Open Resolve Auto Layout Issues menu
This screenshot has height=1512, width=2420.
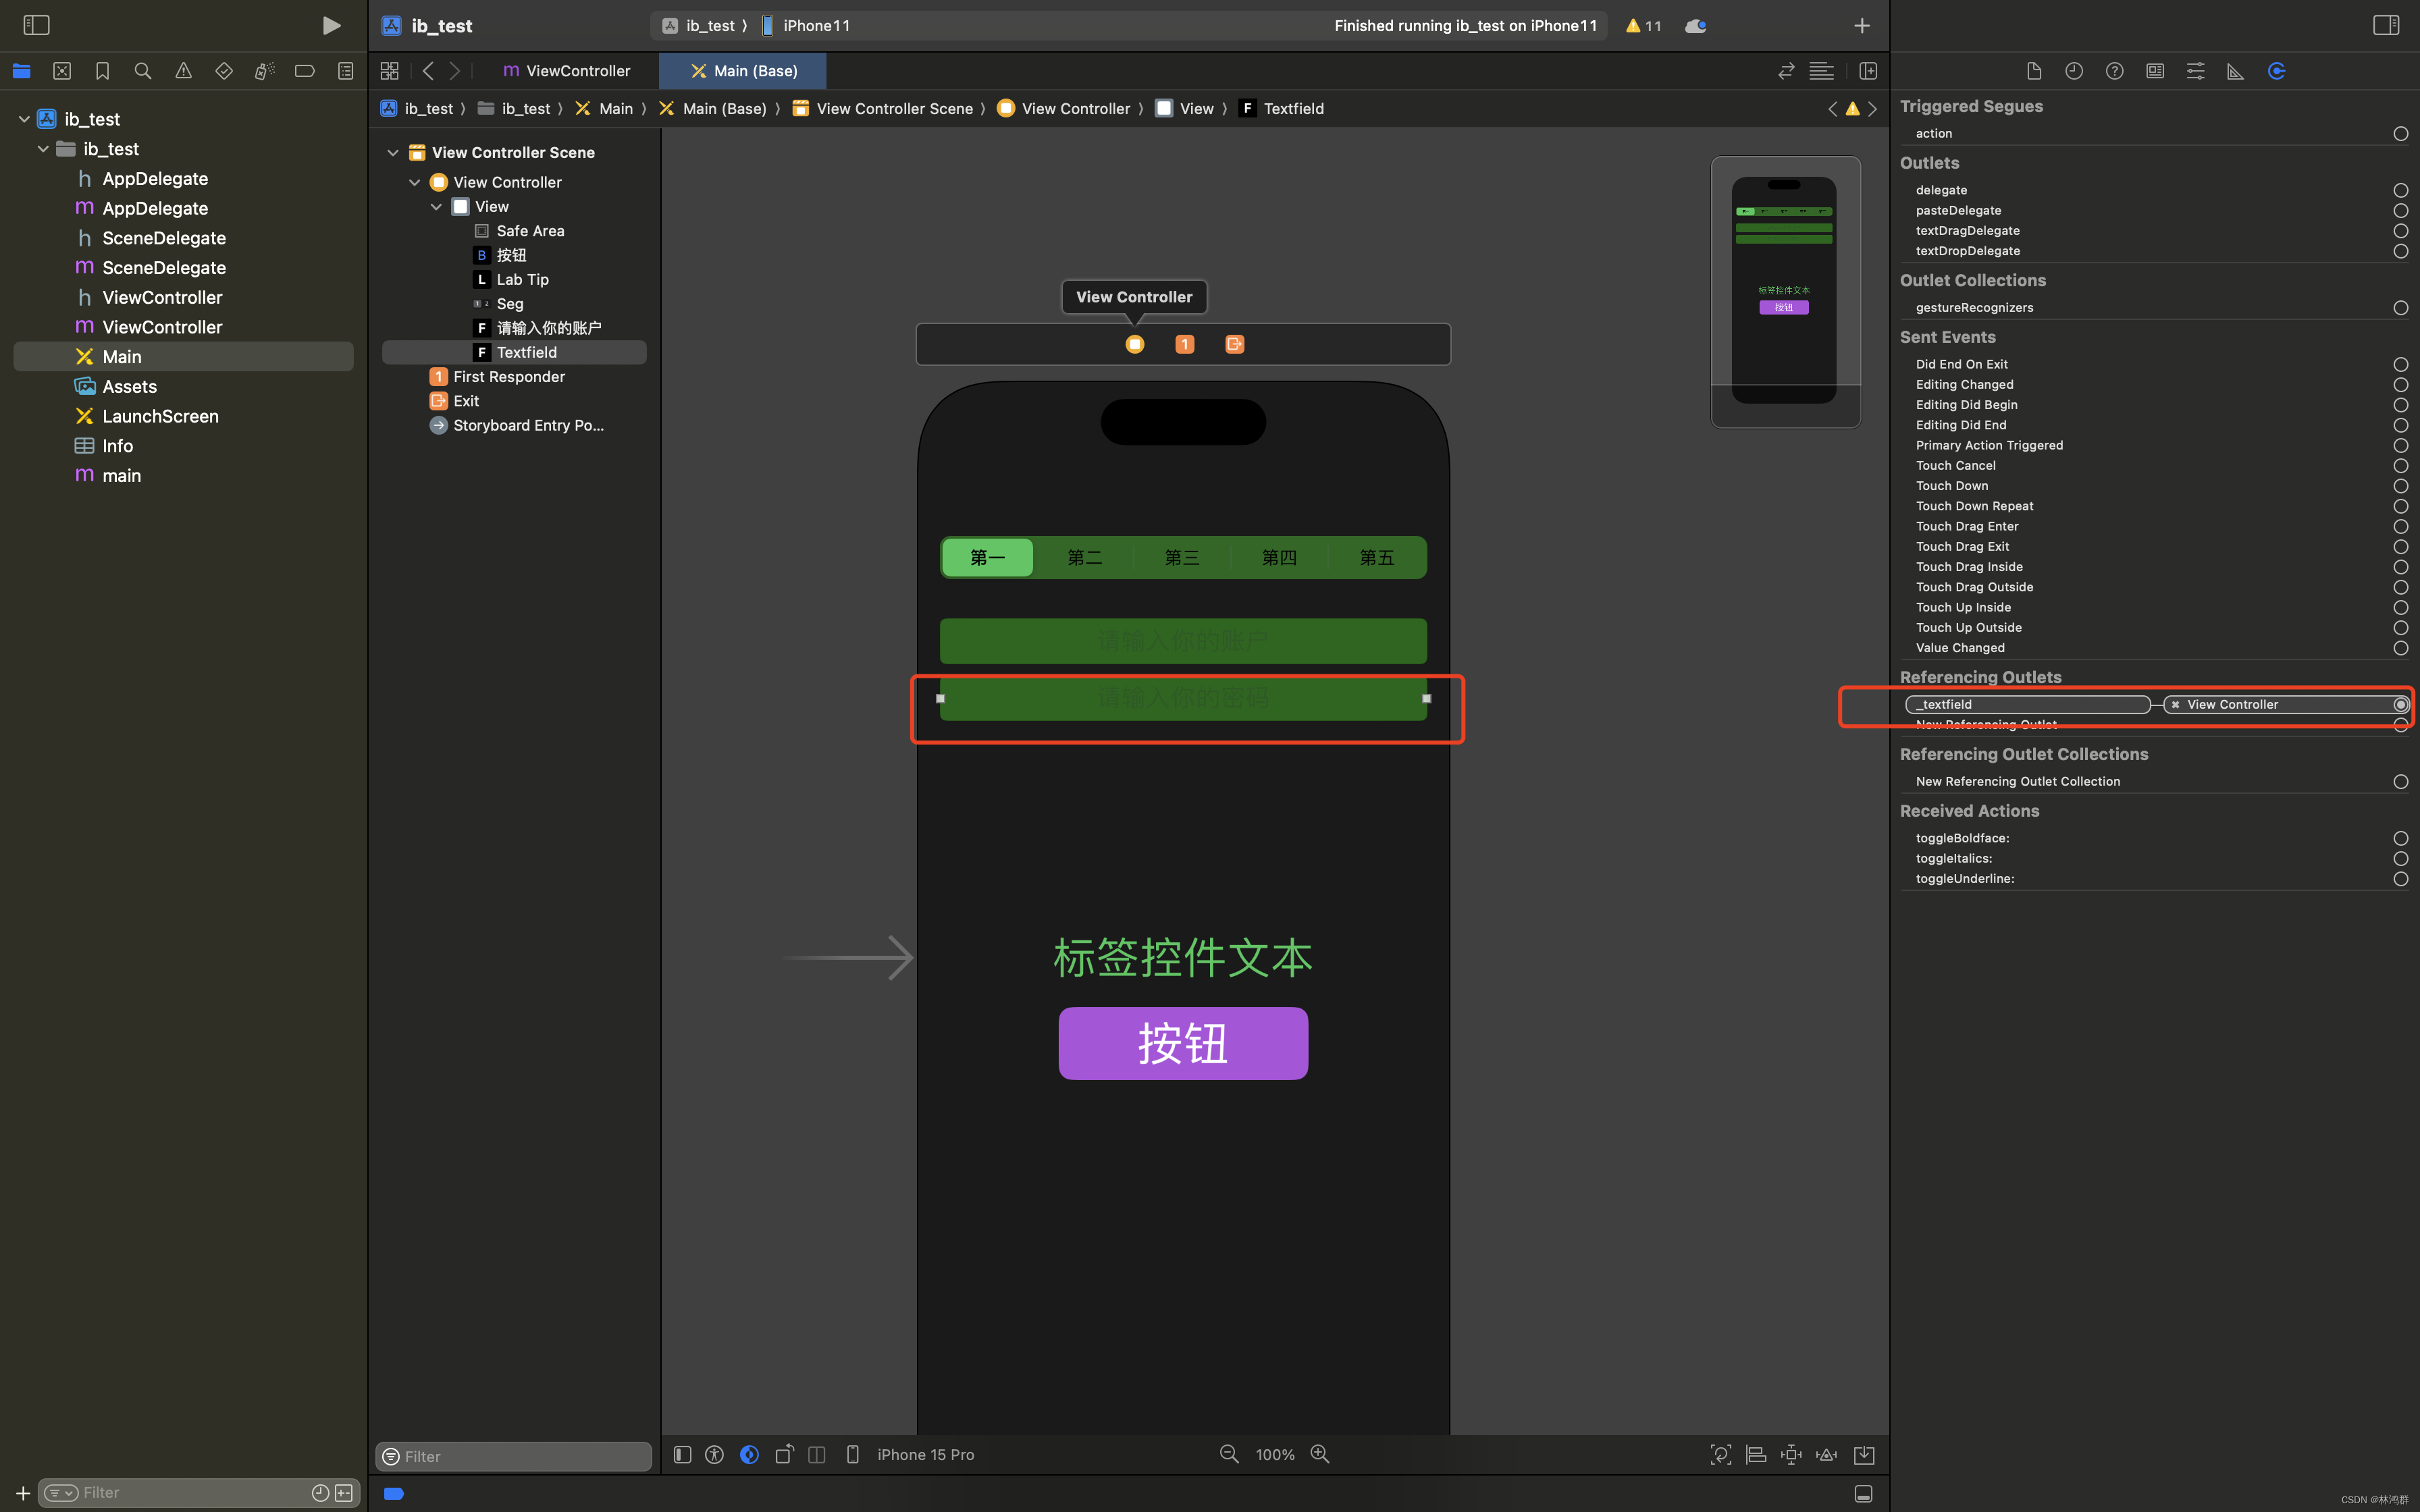[x=1827, y=1455]
